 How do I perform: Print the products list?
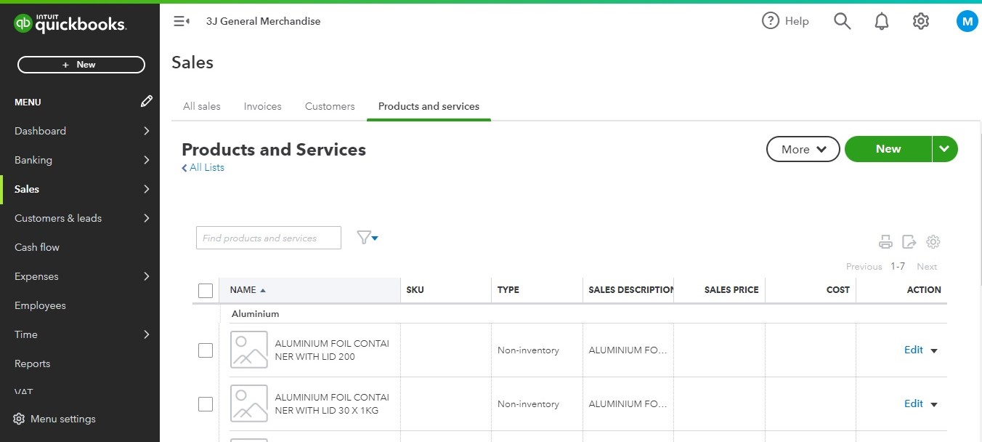point(885,242)
